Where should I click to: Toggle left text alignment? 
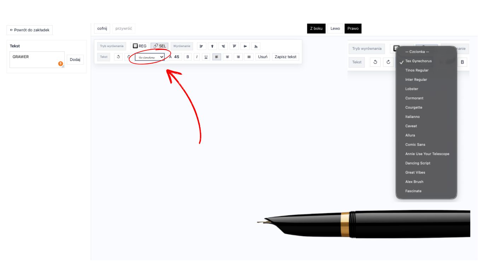tap(216, 57)
